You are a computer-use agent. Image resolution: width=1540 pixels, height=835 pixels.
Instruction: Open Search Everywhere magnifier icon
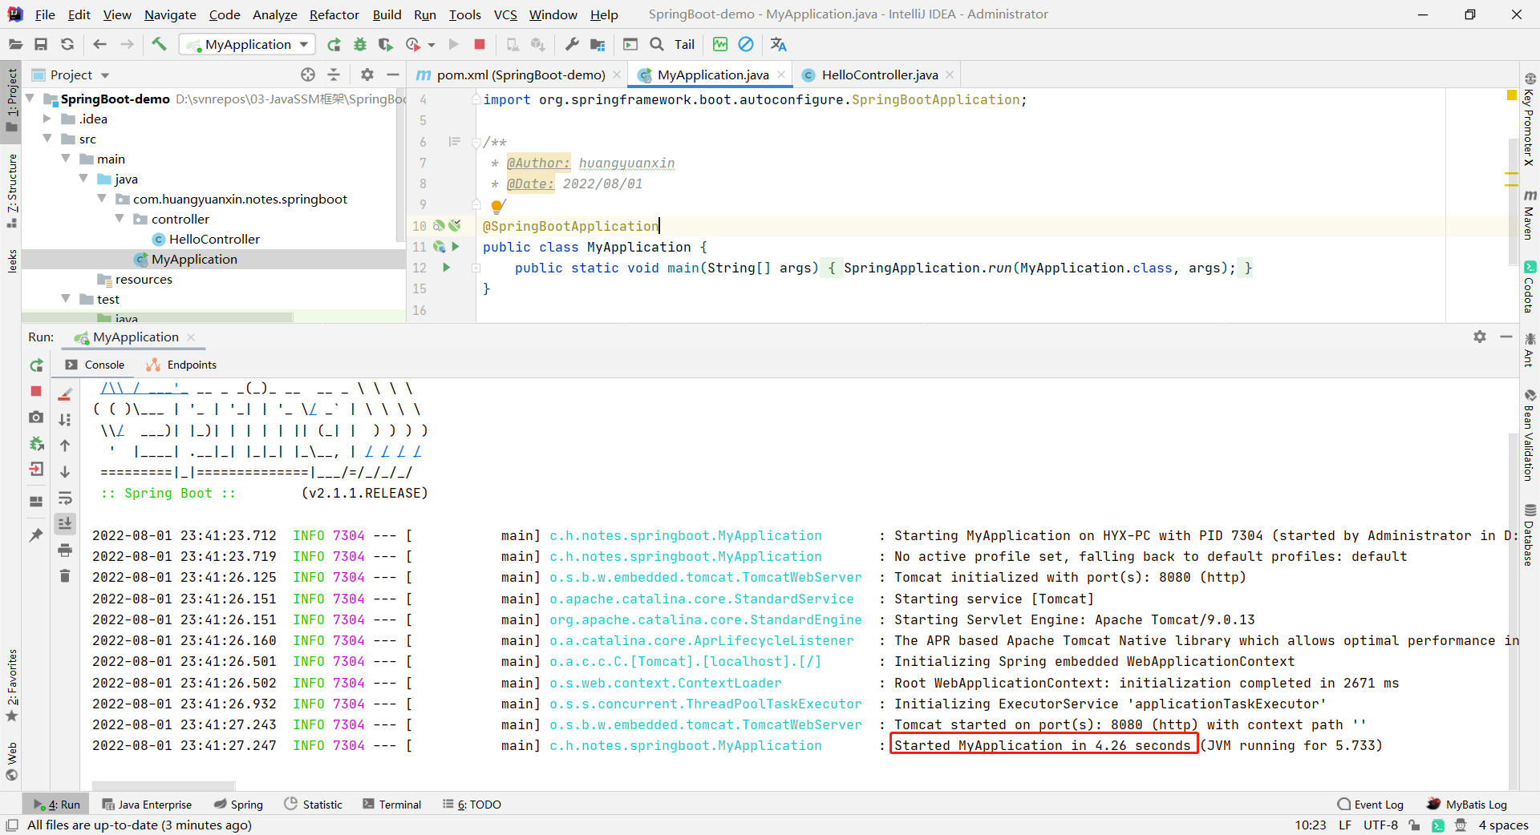click(x=657, y=44)
